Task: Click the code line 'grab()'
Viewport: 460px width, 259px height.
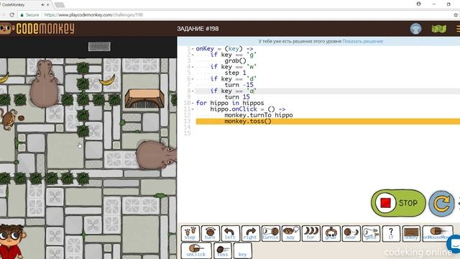Action: coord(235,60)
